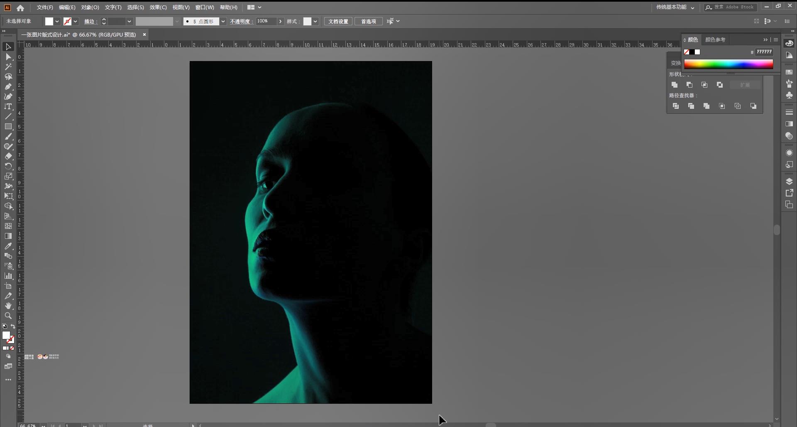Click the Unite shape mode icon
Image resolution: width=797 pixels, height=427 pixels.
675,85
